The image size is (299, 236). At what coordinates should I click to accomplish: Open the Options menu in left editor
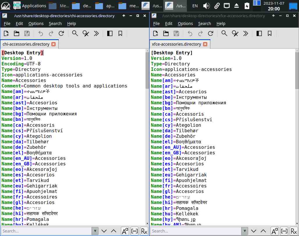click(36, 24)
